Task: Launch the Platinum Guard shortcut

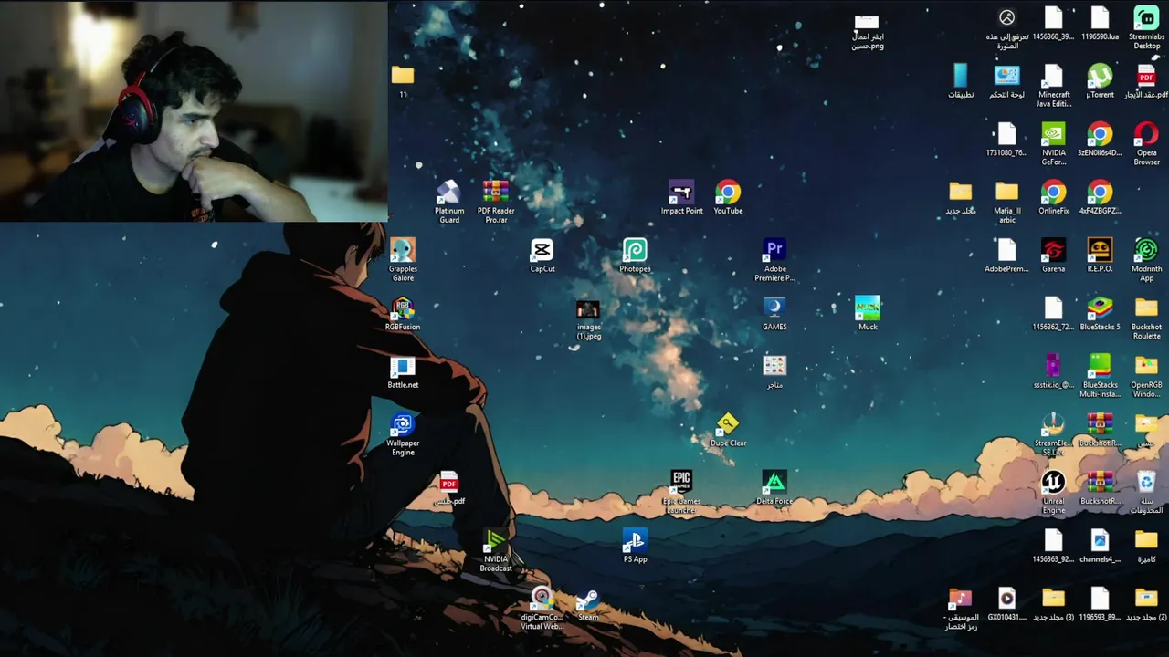Action: 448,202
